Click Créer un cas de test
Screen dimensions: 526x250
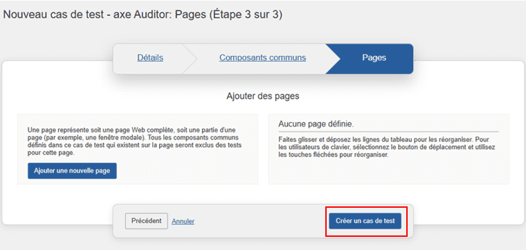(x=365, y=221)
